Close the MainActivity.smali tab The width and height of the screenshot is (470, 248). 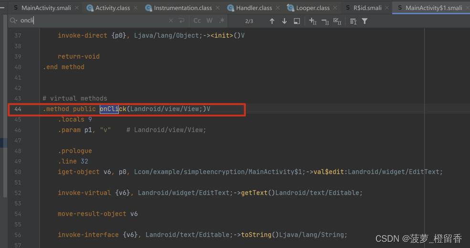tap(77, 8)
